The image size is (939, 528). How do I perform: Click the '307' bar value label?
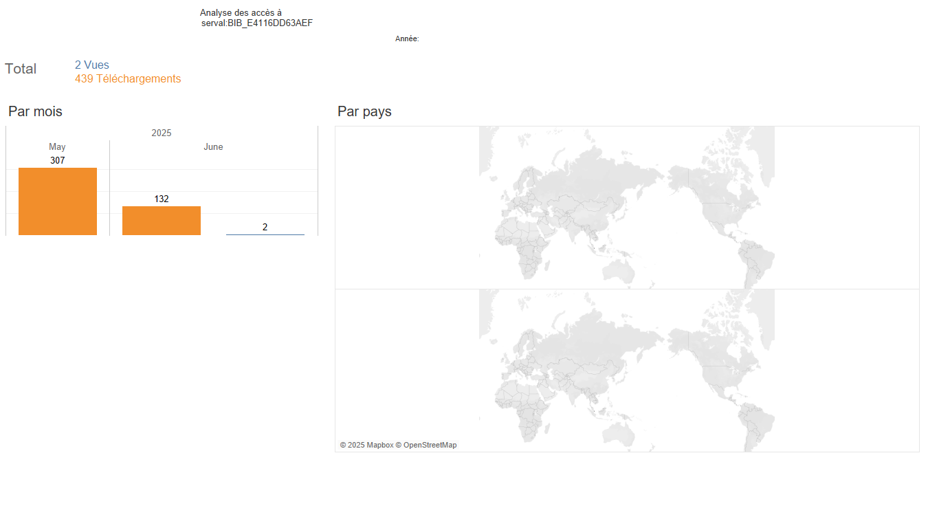[58, 160]
